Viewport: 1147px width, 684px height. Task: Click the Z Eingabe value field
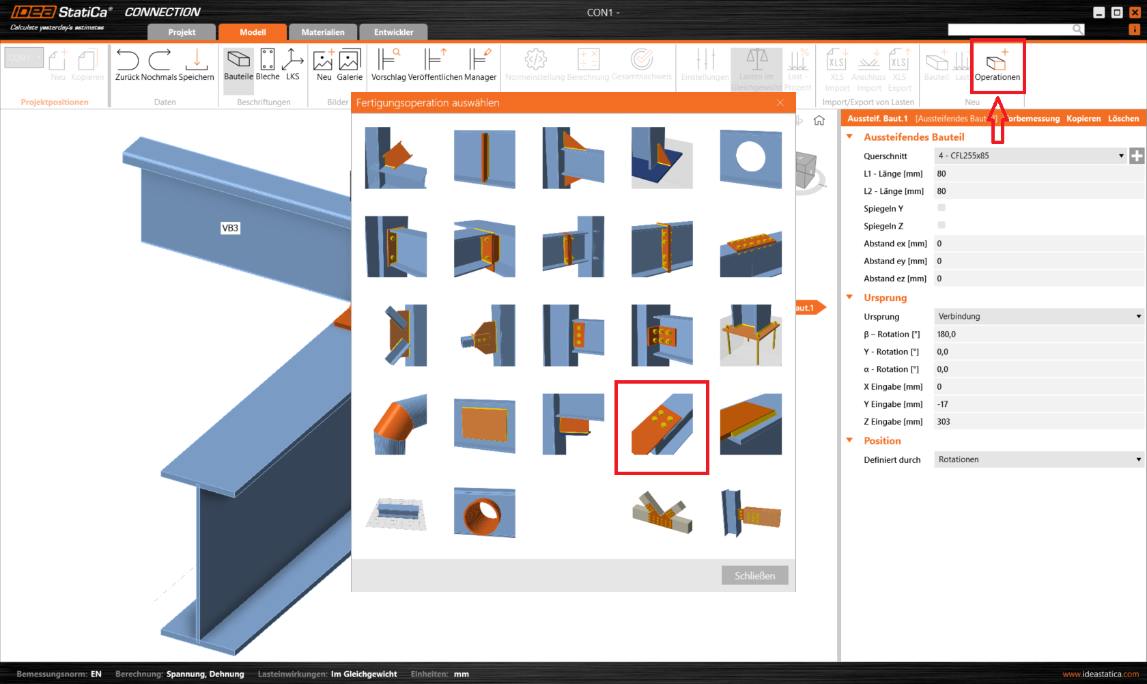coord(1038,422)
